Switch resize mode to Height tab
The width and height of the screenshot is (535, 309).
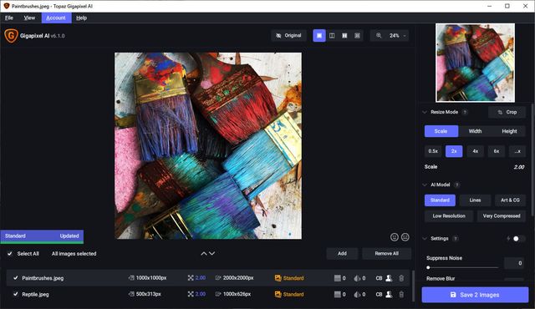(x=509, y=131)
